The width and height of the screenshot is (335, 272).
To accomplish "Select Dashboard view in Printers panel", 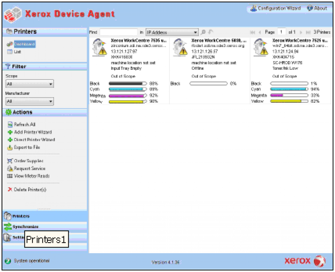I will [25, 44].
